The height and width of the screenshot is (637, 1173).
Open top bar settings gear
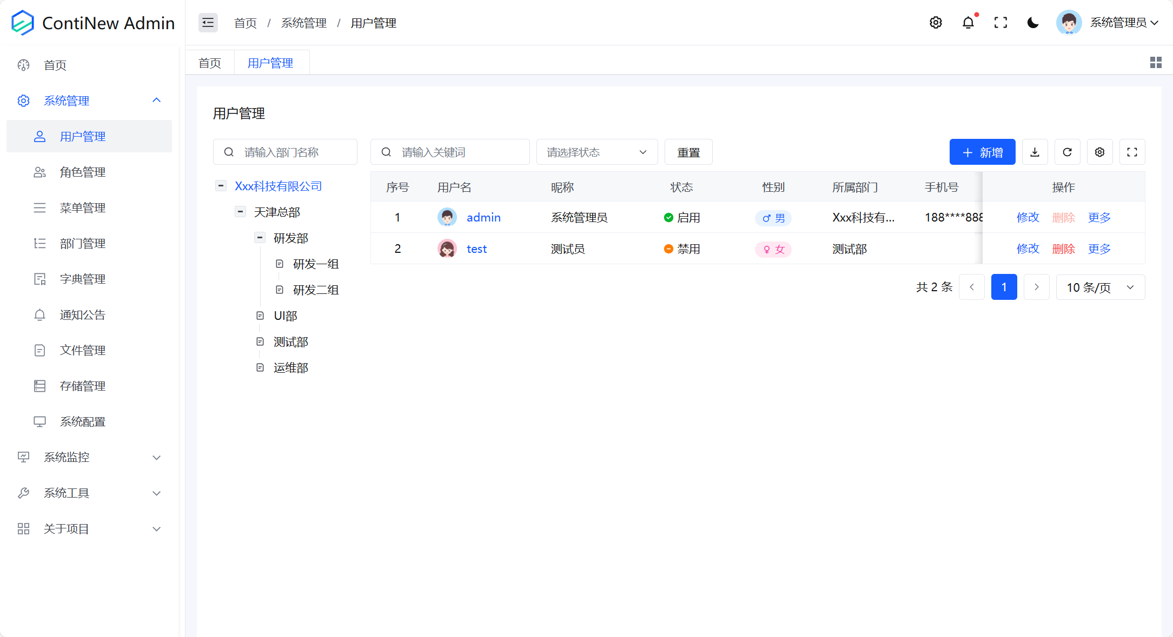[x=936, y=23]
